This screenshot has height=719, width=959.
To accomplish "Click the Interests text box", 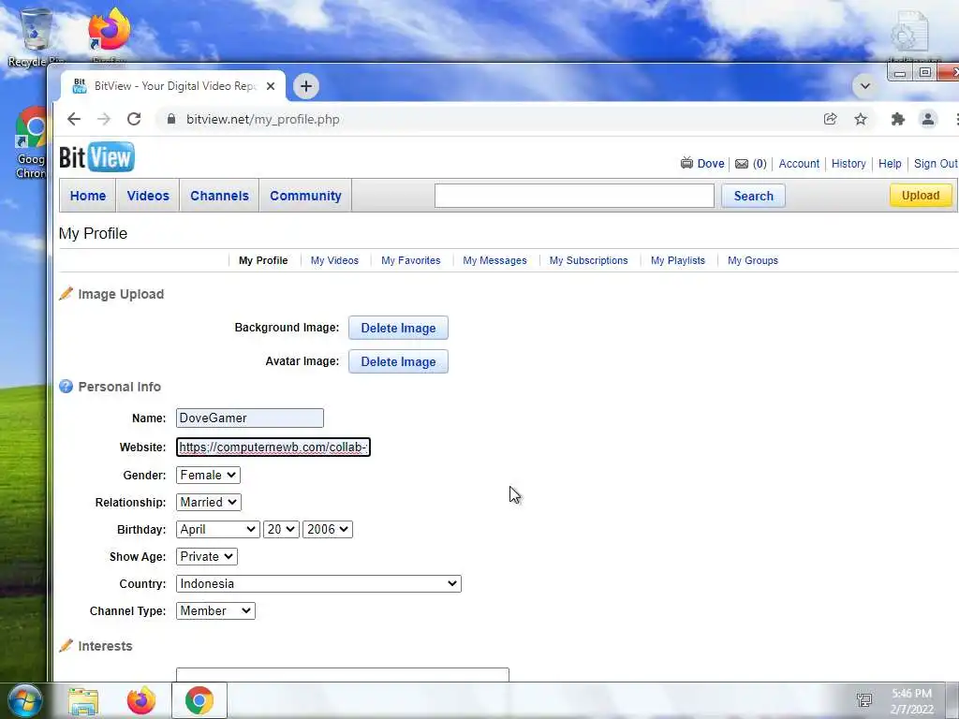I will click(x=343, y=674).
